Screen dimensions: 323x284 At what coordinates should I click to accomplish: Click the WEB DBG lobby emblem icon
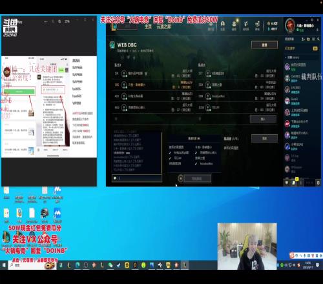[x=112, y=45]
